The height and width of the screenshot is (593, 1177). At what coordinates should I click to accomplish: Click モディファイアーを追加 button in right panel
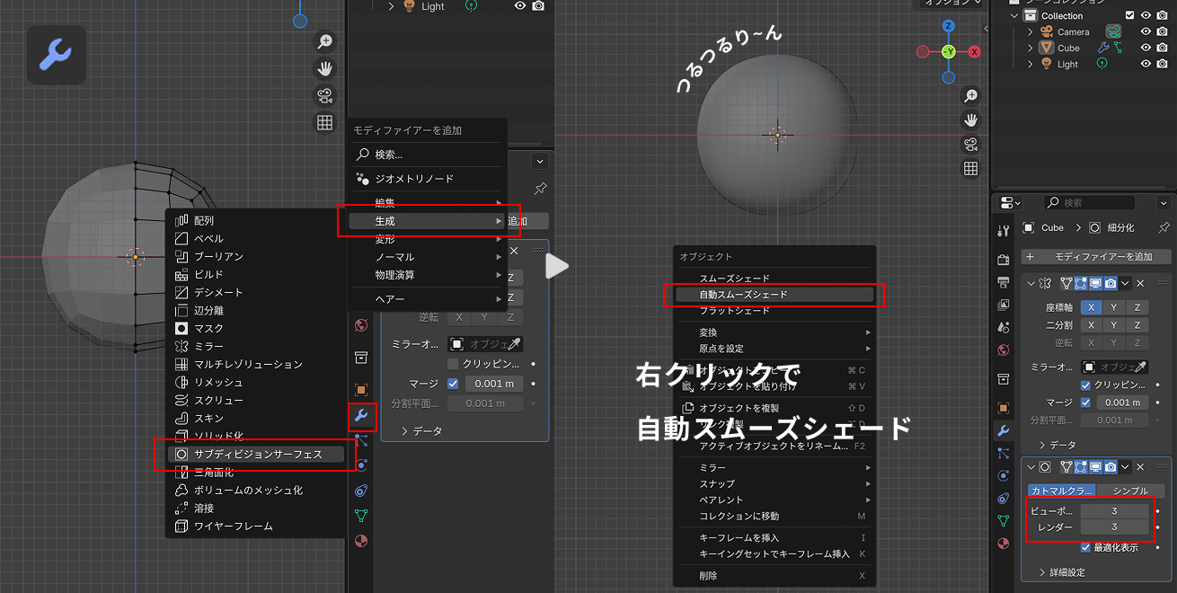coord(1094,256)
